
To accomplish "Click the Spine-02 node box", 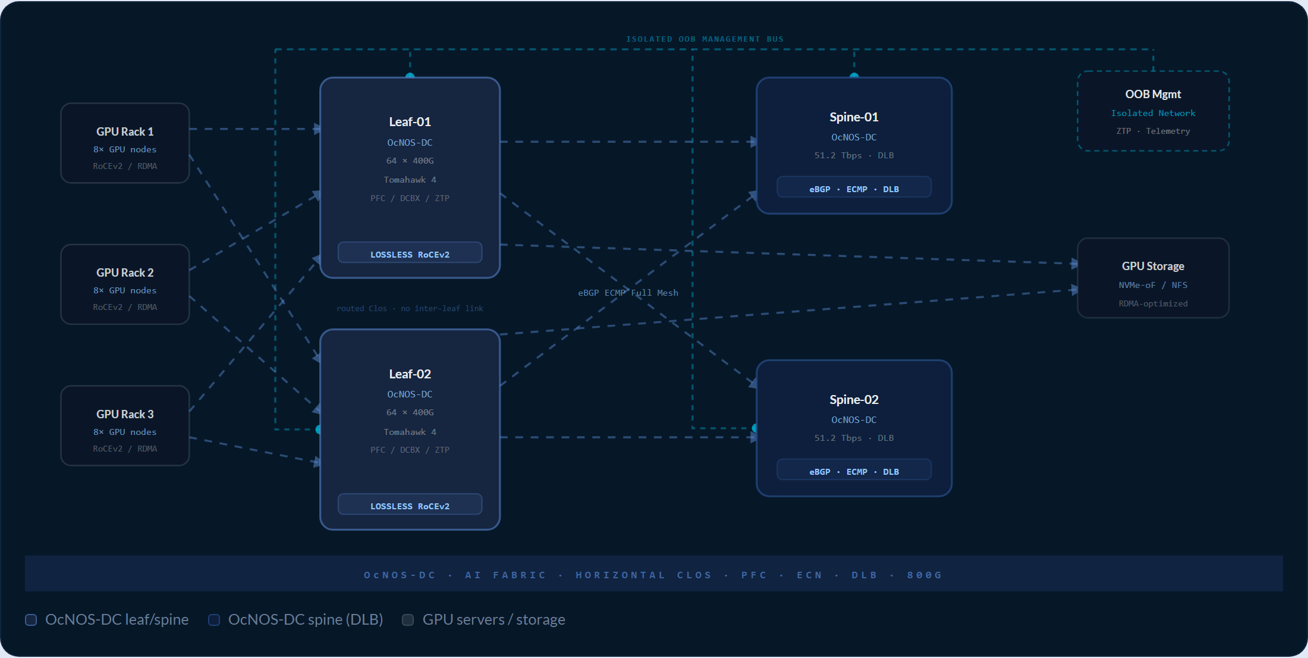I will pos(854,428).
